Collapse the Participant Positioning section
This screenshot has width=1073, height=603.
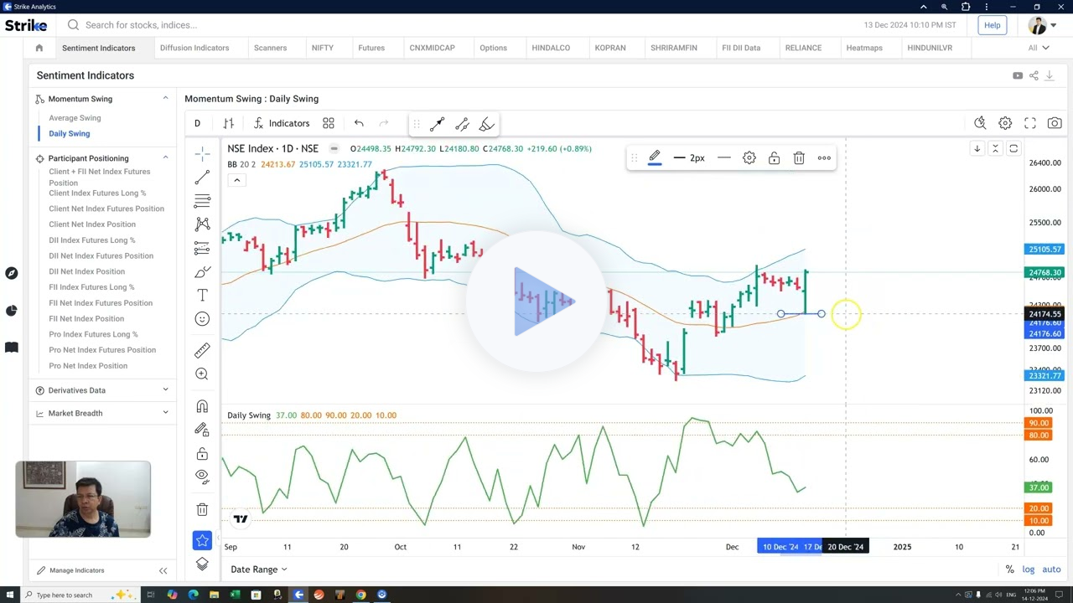pos(165,158)
